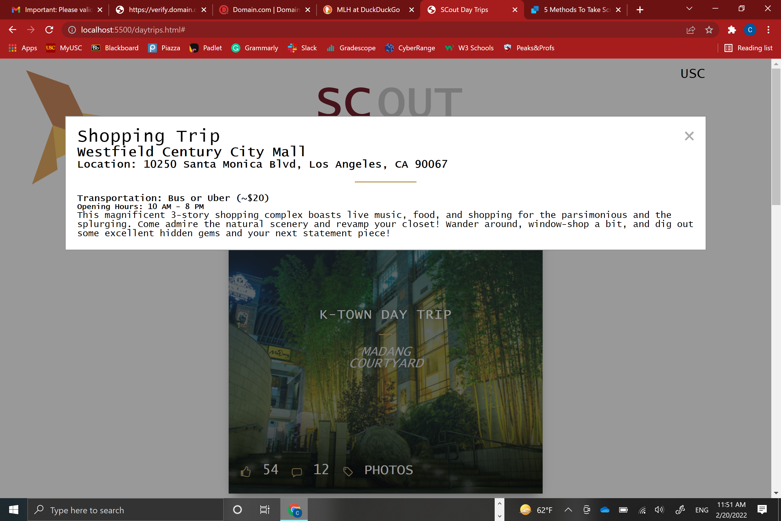Reload the page
781x521 pixels.
pyautogui.click(x=49, y=30)
